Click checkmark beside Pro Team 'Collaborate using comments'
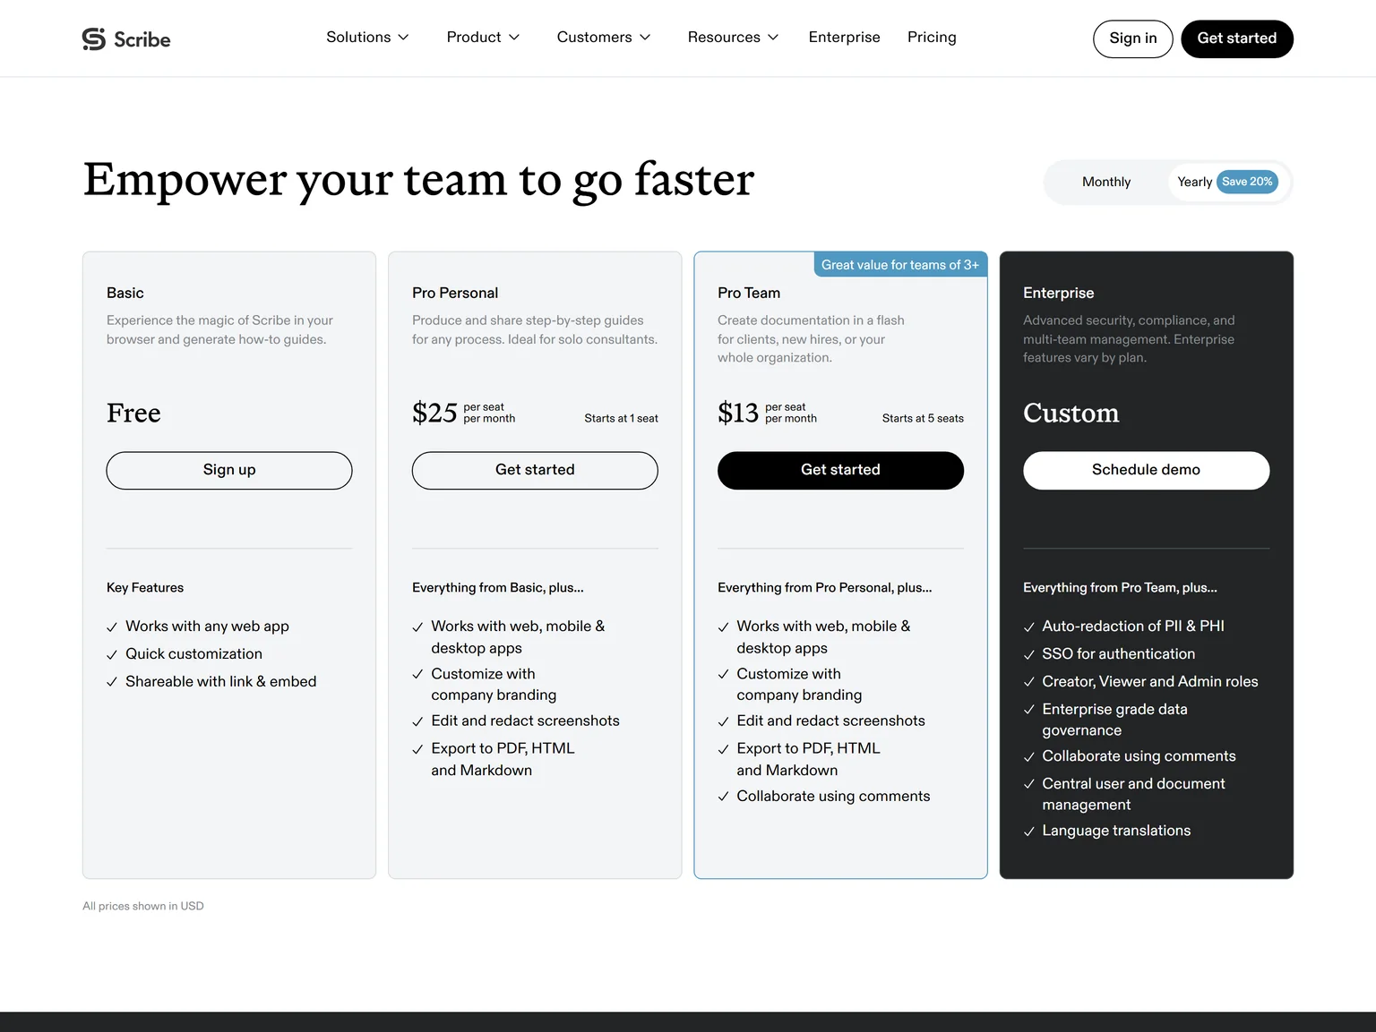This screenshot has height=1032, width=1376. [x=723, y=797]
